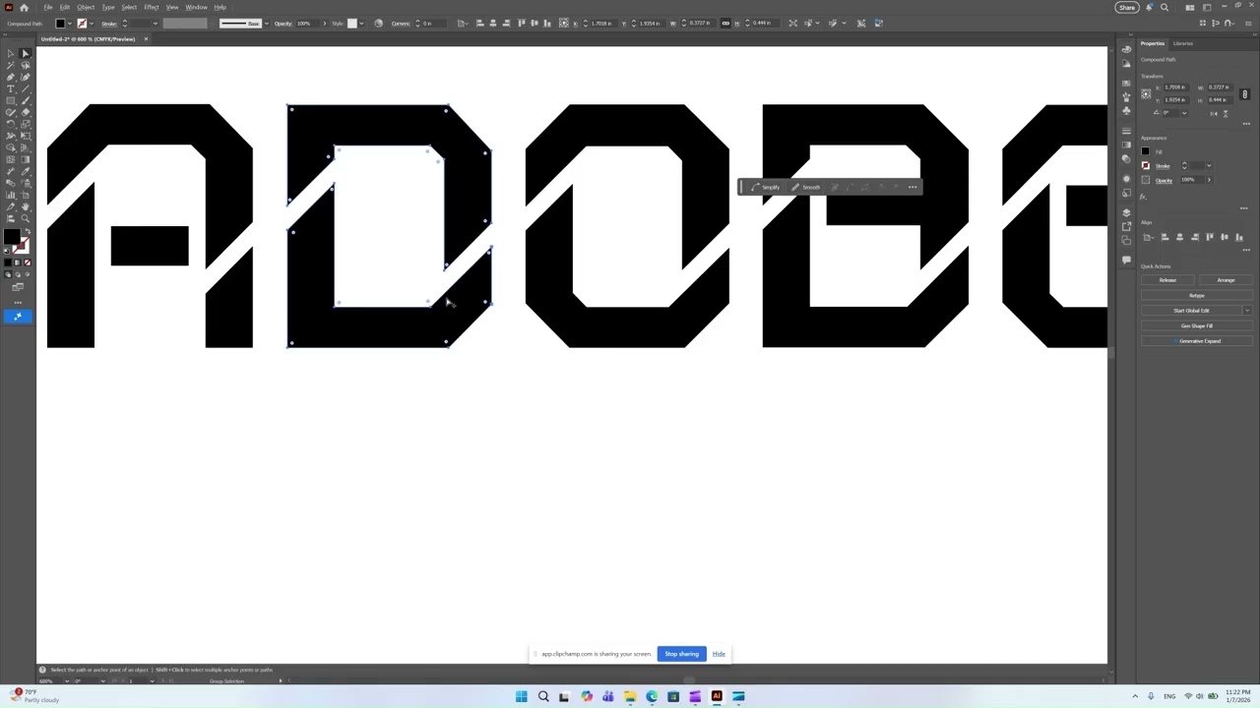
Task: Select the reference point grid in Transform
Action: 1146,94
